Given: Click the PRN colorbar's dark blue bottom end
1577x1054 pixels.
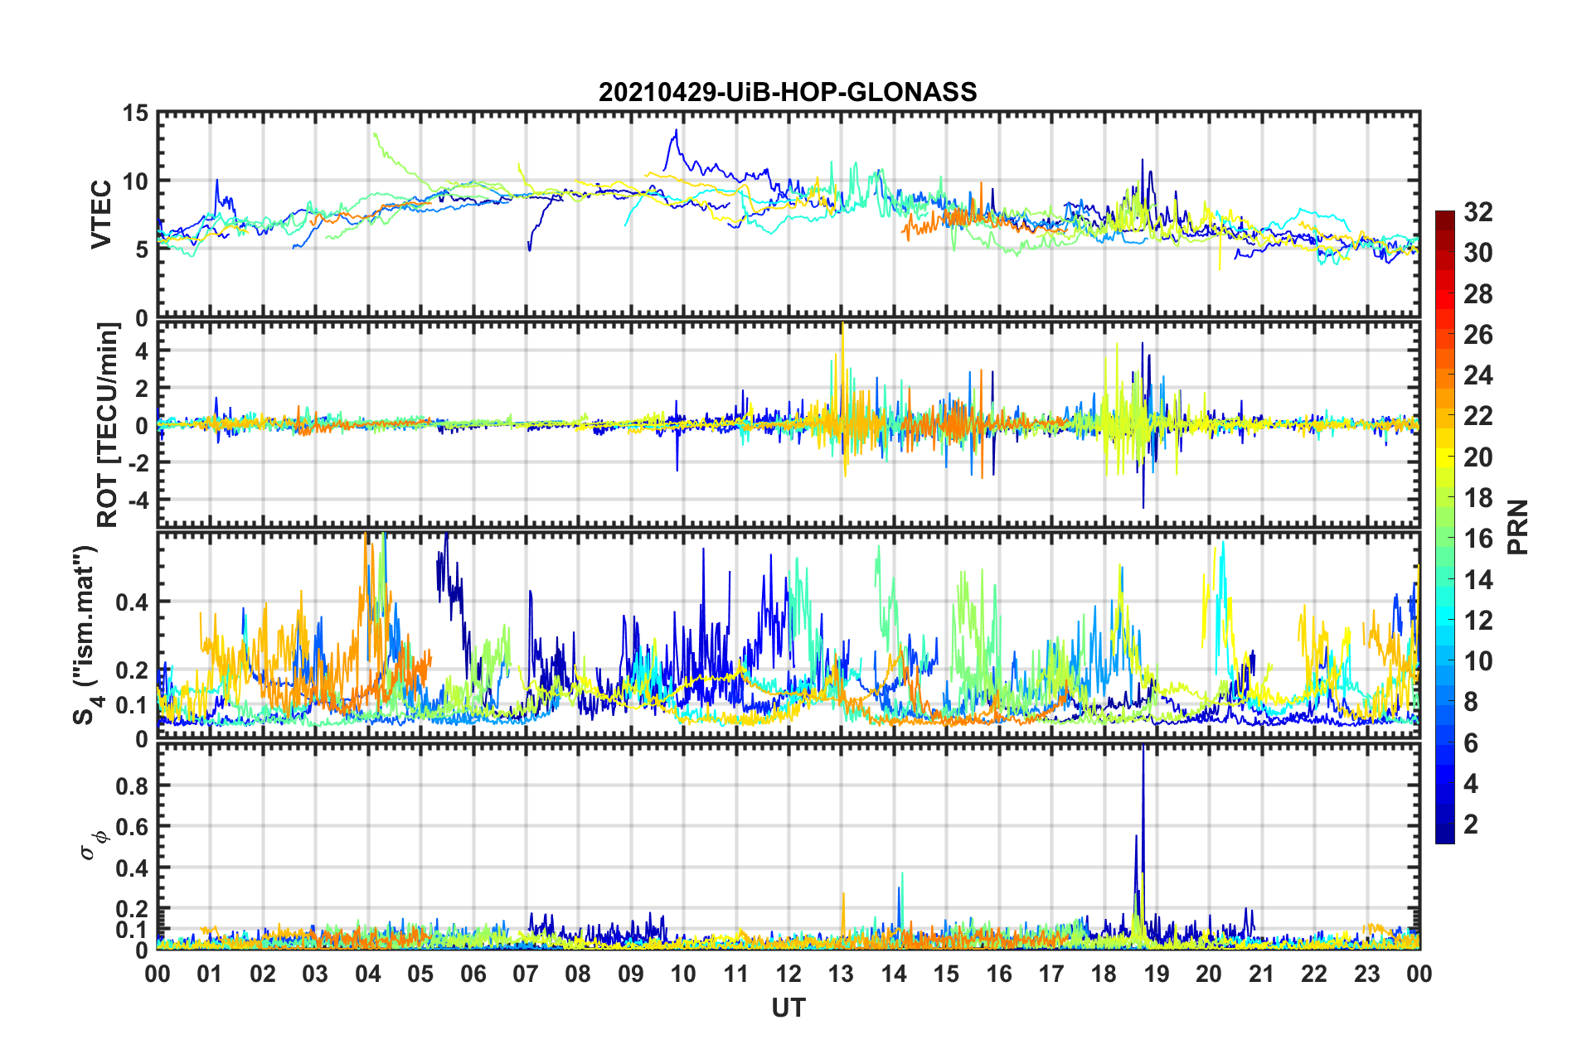Looking at the screenshot, I should tap(1445, 835).
